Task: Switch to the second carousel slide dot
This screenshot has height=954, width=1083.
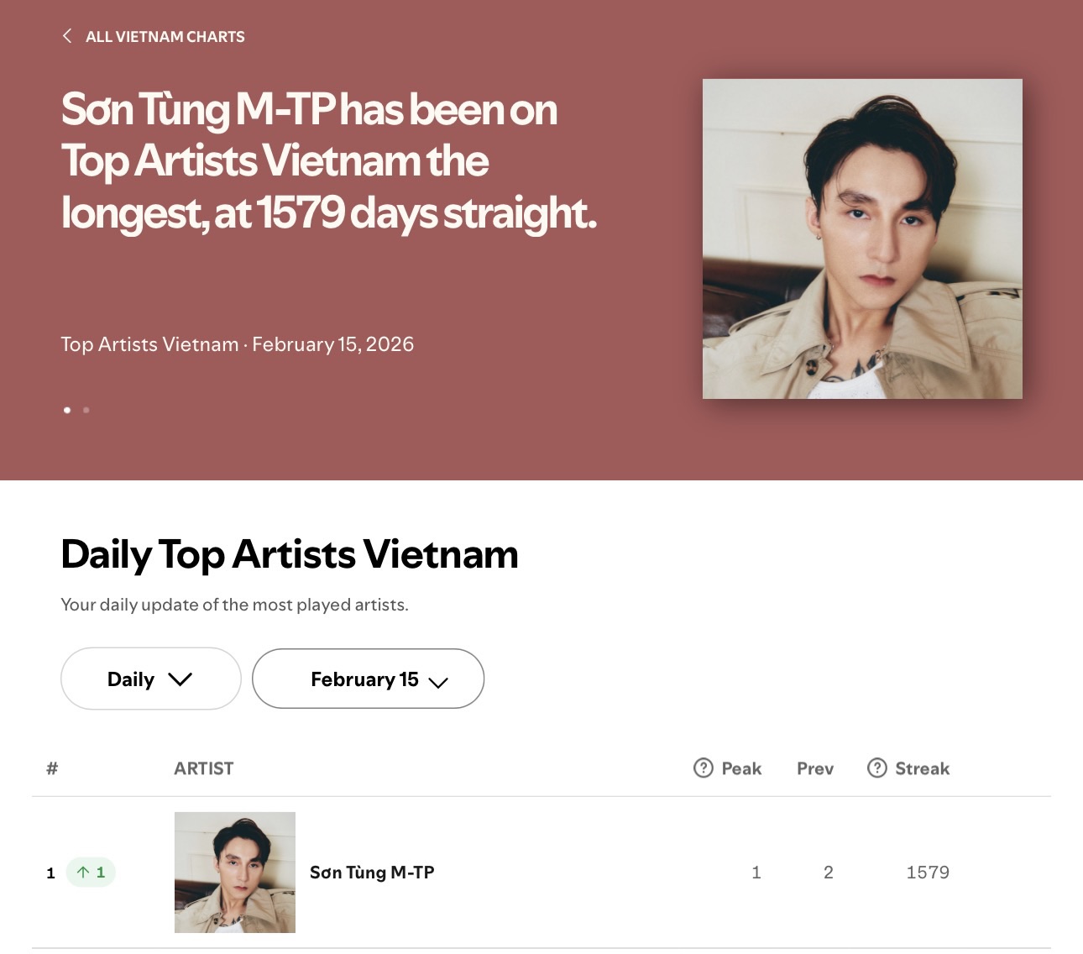Action: 86,410
